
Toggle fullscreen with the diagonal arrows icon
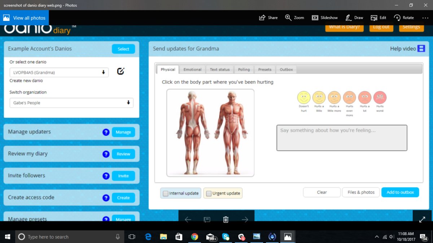[422, 219]
